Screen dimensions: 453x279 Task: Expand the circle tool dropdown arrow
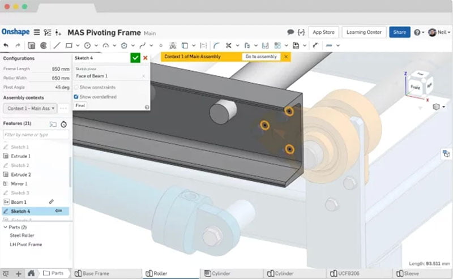(96, 45)
